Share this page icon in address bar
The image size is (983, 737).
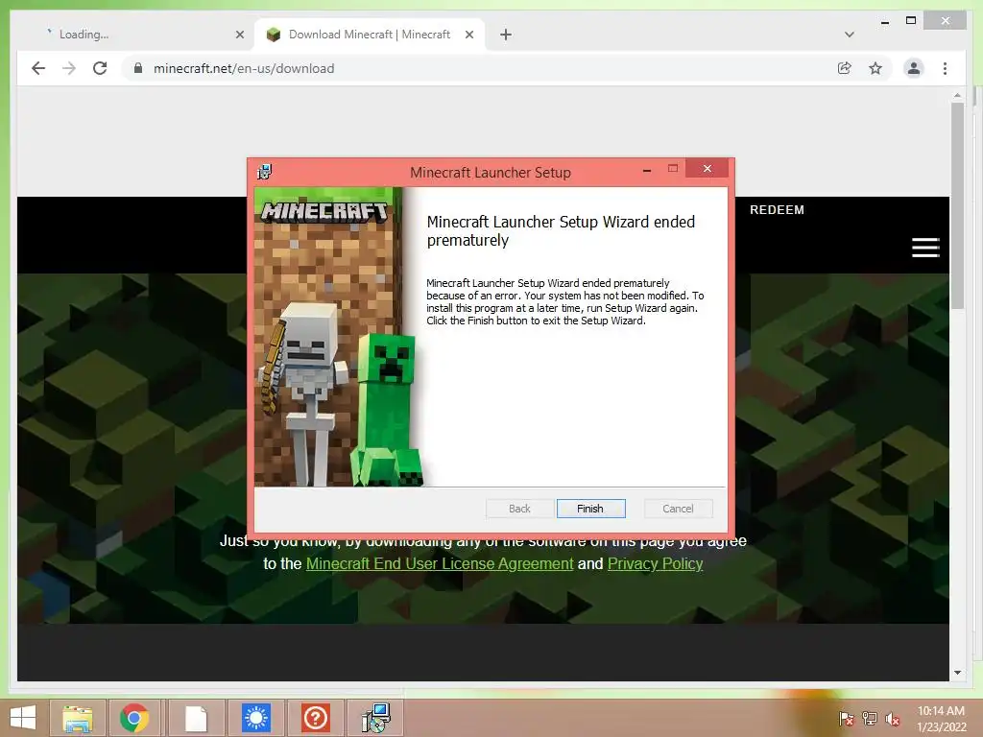pyautogui.click(x=845, y=68)
